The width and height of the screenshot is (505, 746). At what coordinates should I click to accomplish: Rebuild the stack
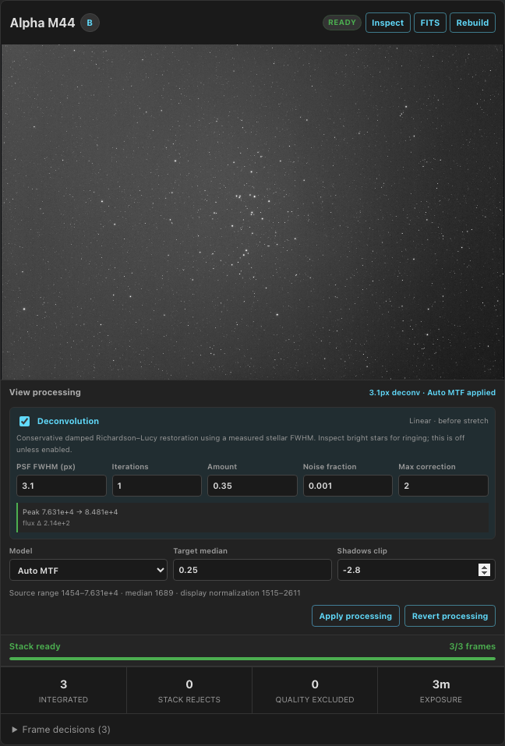[x=472, y=23]
